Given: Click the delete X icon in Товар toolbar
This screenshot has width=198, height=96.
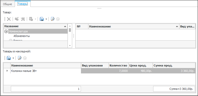Looking at the screenshot, I should point(9,19).
